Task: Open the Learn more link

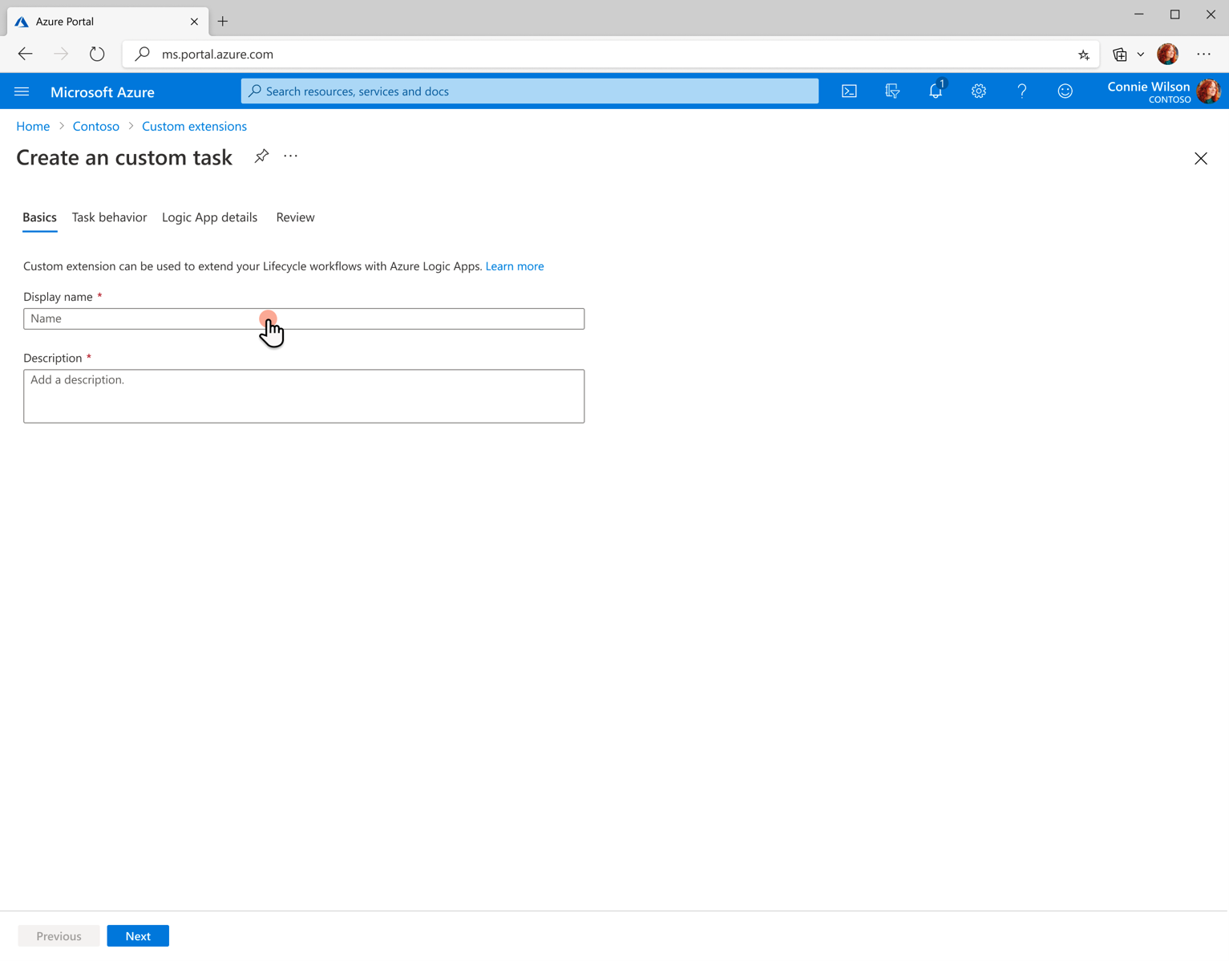Action: 515,266
